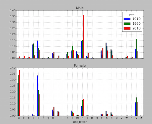The image size is (152, 124).
Task: Click the x-axis tick label 'a'
Action: [x=19, y=118]
